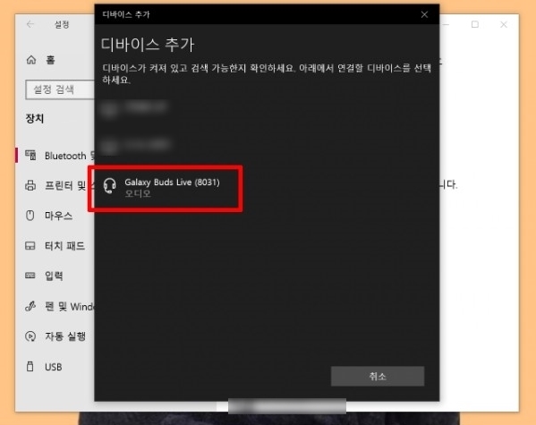536x425 pixels.
Task: Maximize the Settings window
Action: coord(475,24)
